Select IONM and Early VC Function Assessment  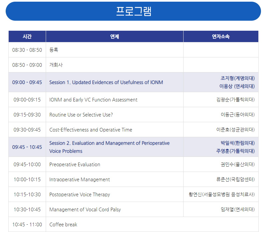click(x=93, y=100)
